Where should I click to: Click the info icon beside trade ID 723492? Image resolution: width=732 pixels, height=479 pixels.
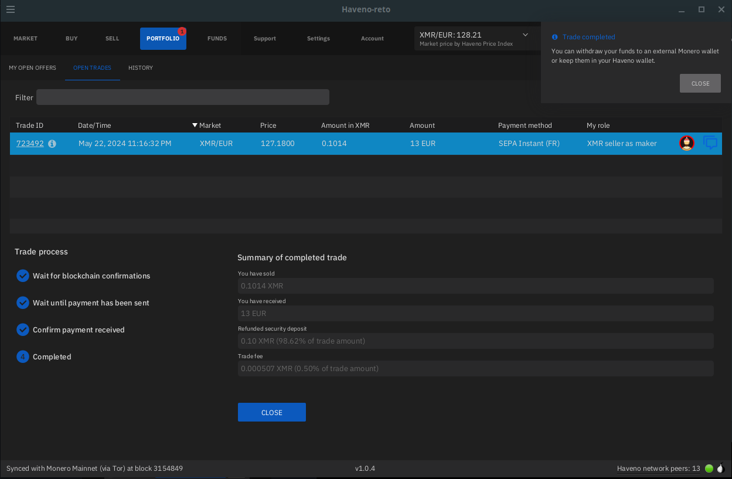(x=52, y=144)
